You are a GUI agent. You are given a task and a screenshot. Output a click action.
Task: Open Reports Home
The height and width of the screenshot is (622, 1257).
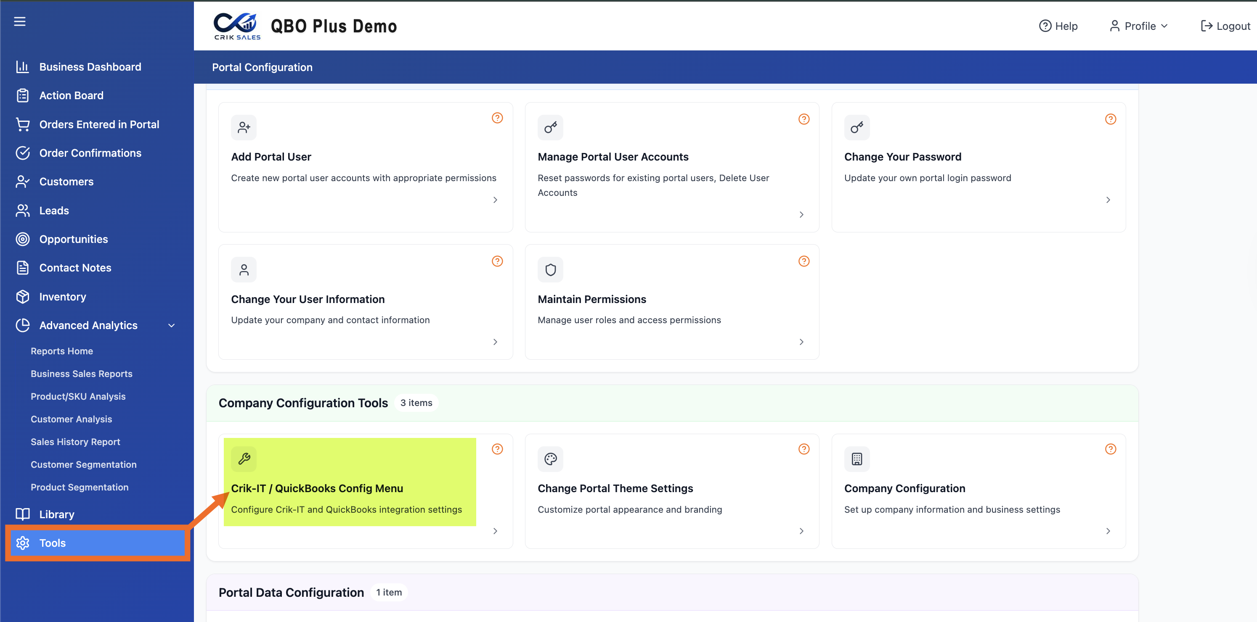coord(62,351)
